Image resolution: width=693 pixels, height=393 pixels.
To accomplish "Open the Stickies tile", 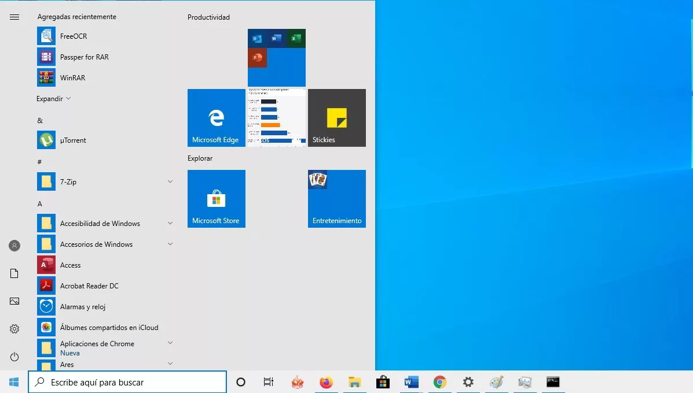I will (337, 118).
